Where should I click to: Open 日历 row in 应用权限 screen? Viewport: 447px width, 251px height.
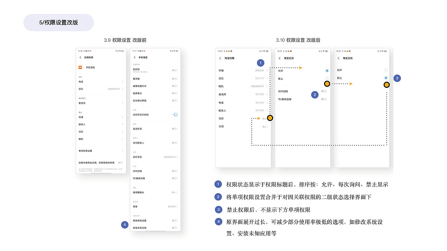(x=101, y=132)
